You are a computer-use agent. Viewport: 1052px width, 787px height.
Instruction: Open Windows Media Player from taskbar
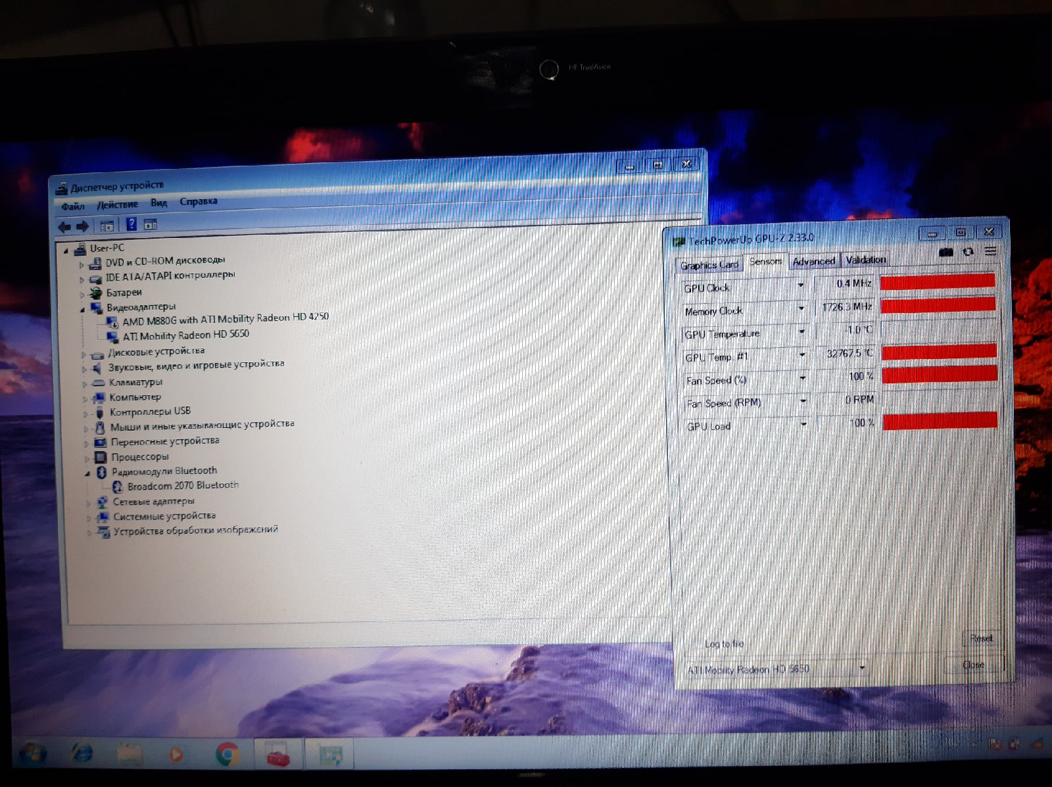pyautogui.click(x=176, y=754)
